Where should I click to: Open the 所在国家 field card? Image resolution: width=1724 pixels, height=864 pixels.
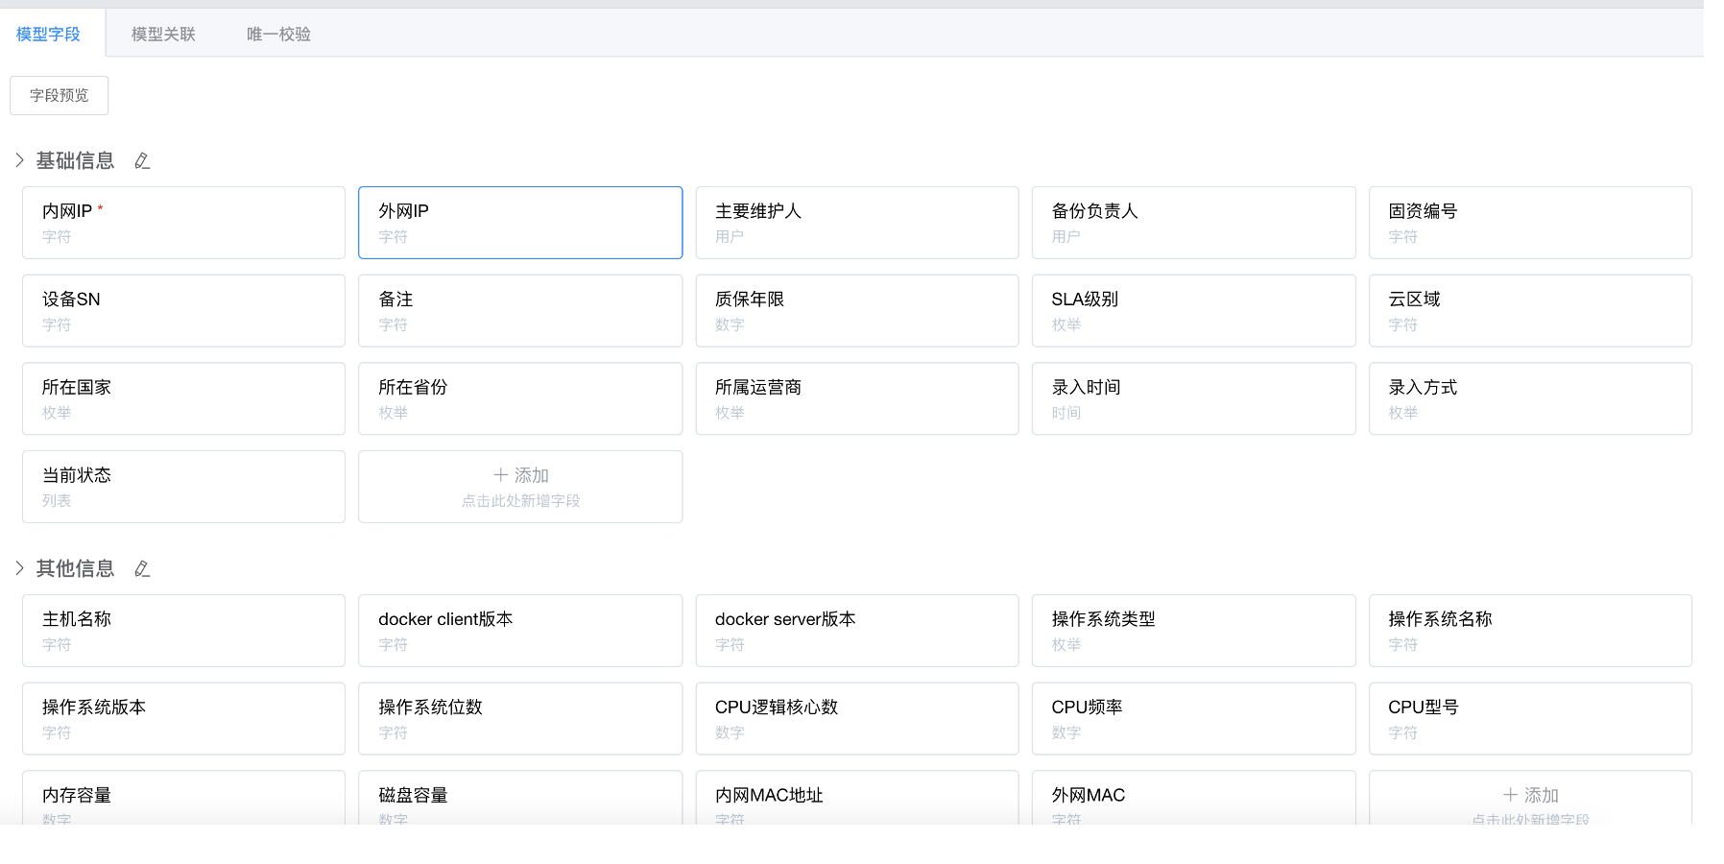[183, 398]
